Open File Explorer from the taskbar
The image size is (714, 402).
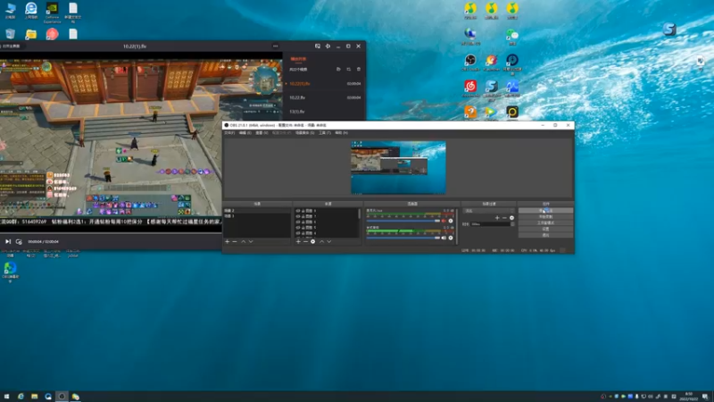pyautogui.click(x=34, y=397)
